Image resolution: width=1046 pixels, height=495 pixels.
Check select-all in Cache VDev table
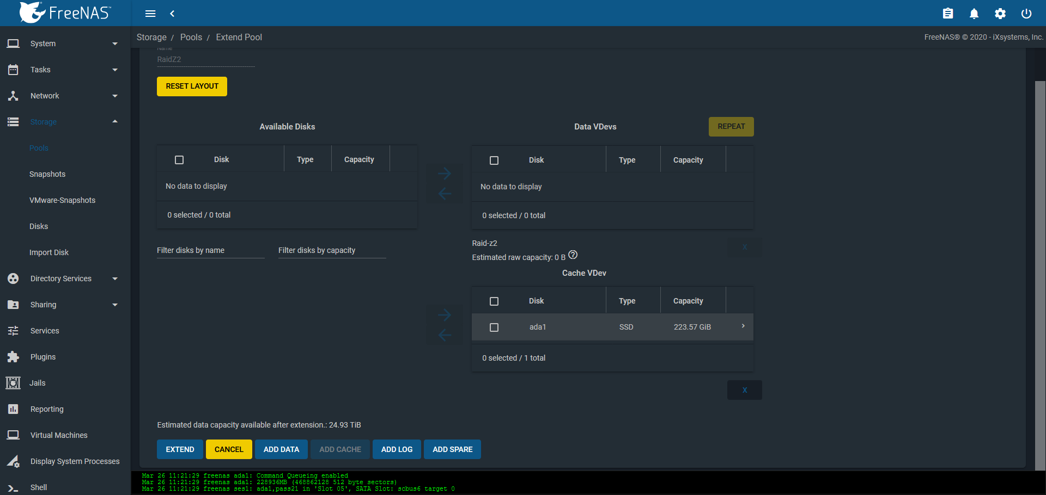pyautogui.click(x=494, y=301)
